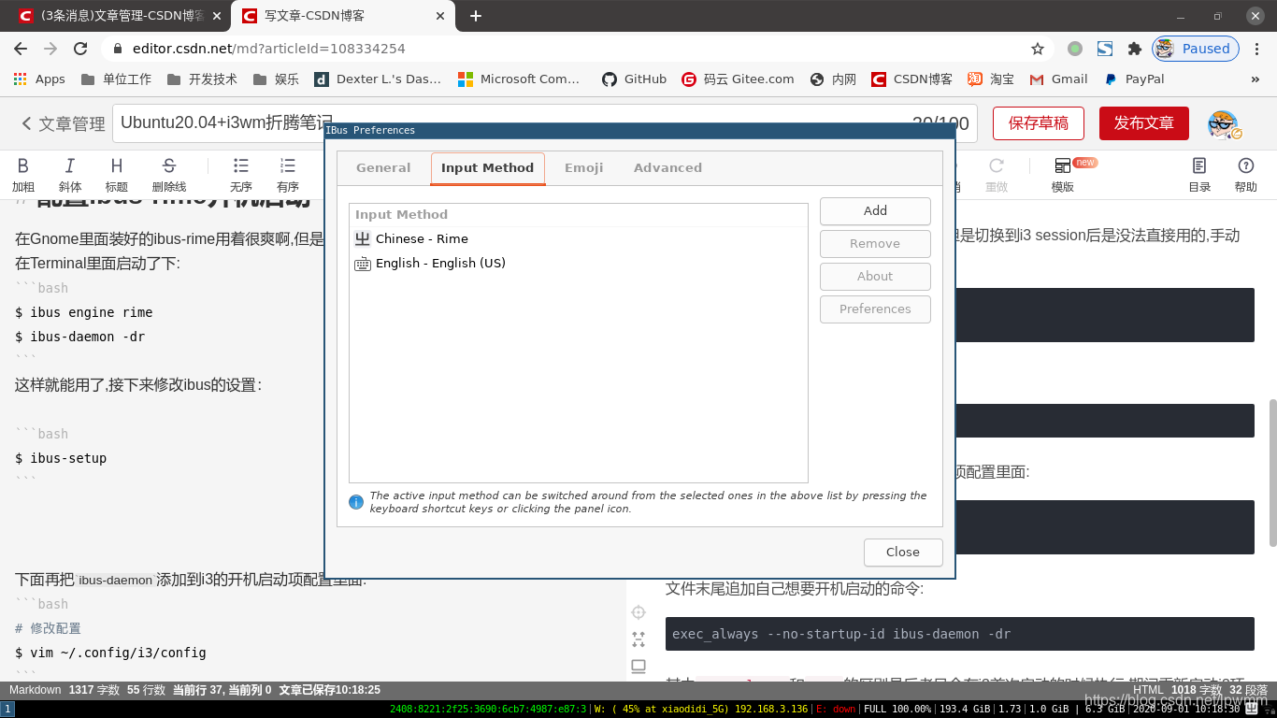The width and height of the screenshot is (1277, 718).
Task: Go back to 文章管理
Action: pyautogui.click(x=63, y=123)
